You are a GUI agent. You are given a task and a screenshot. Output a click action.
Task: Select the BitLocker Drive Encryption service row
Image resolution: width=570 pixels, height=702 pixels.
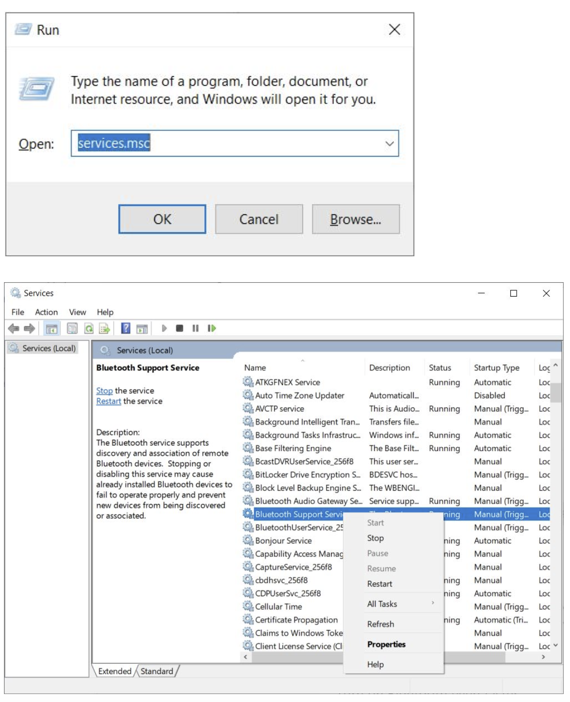[x=396, y=475]
